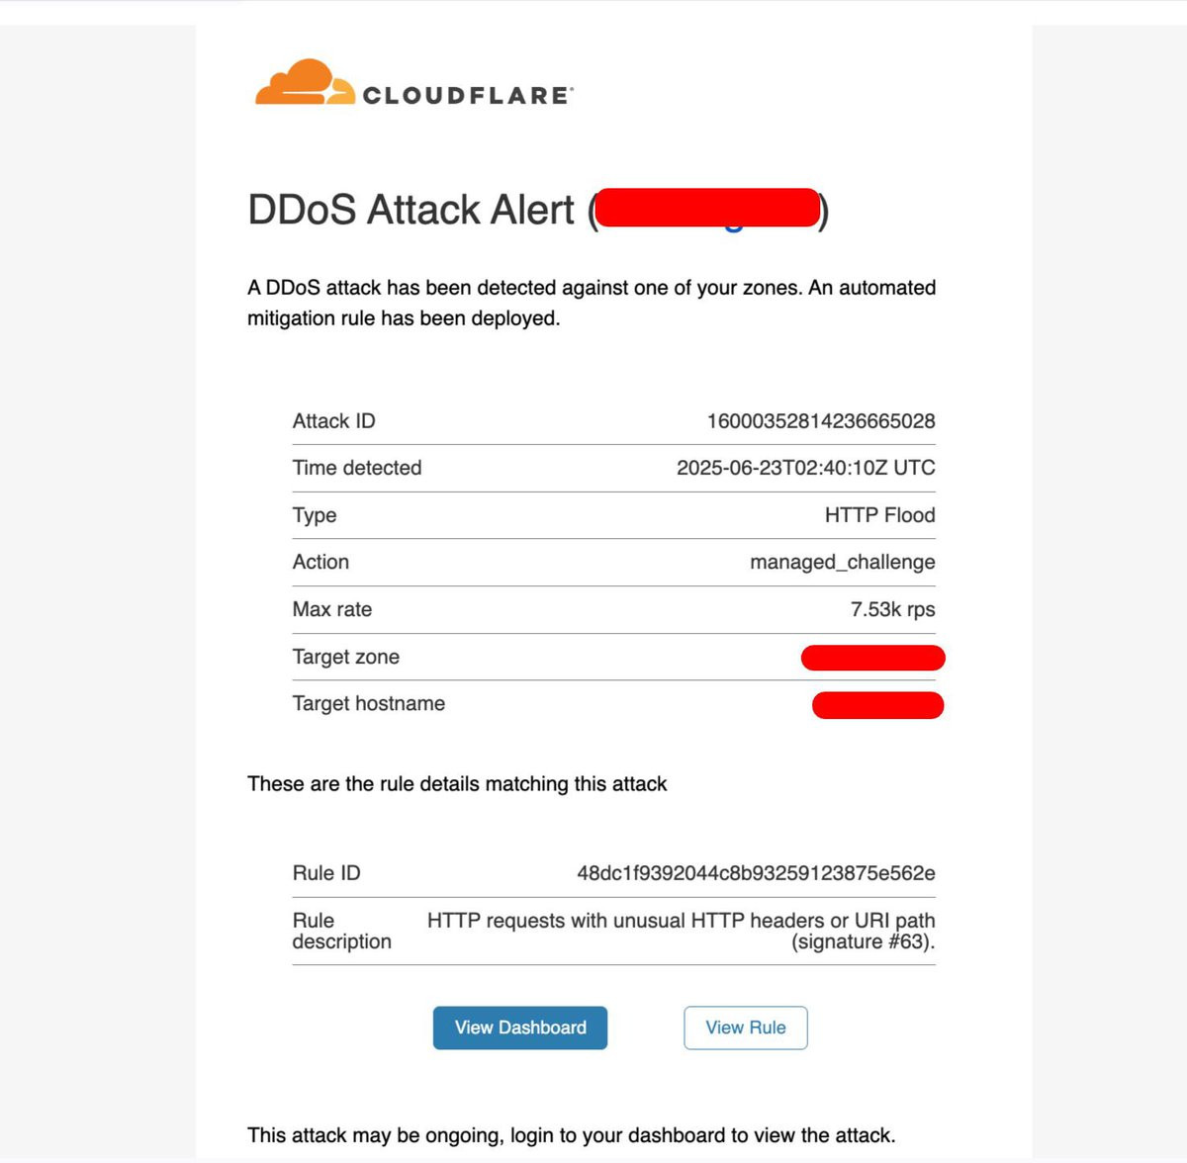Click the managed_challenge action value
The height and width of the screenshot is (1163, 1187).
coord(843,563)
